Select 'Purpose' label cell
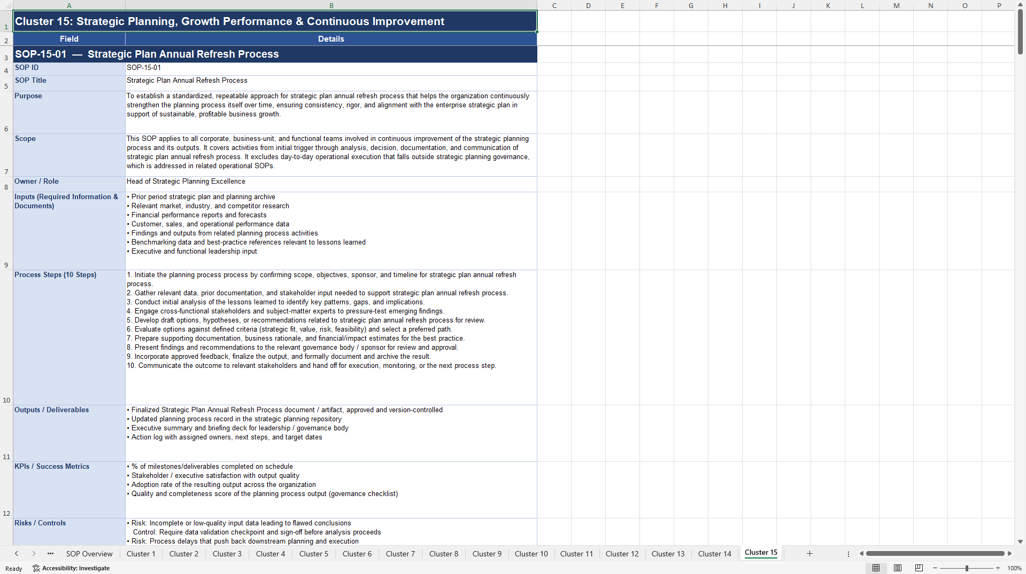 coord(69,112)
